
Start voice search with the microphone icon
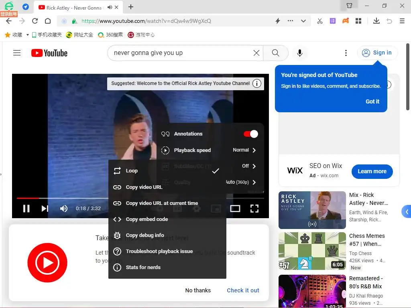[299, 53]
